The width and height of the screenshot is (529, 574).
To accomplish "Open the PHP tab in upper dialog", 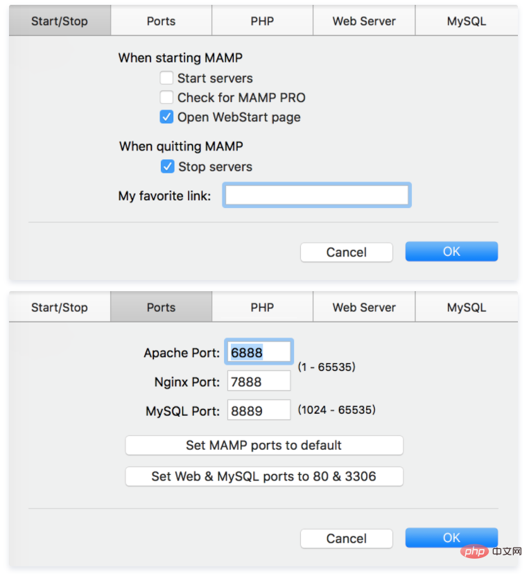I will (x=262, y=21).
